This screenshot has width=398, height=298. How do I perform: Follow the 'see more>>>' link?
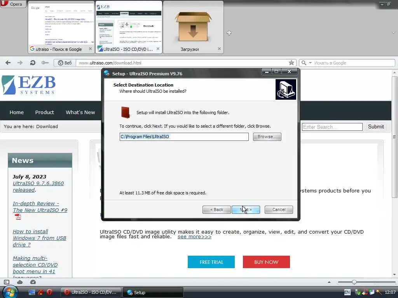(194, 237)
